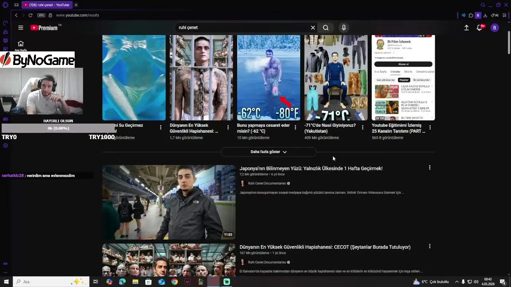Open a new browser tab
This screenshot has width=511, height=287.
[76, 5]
